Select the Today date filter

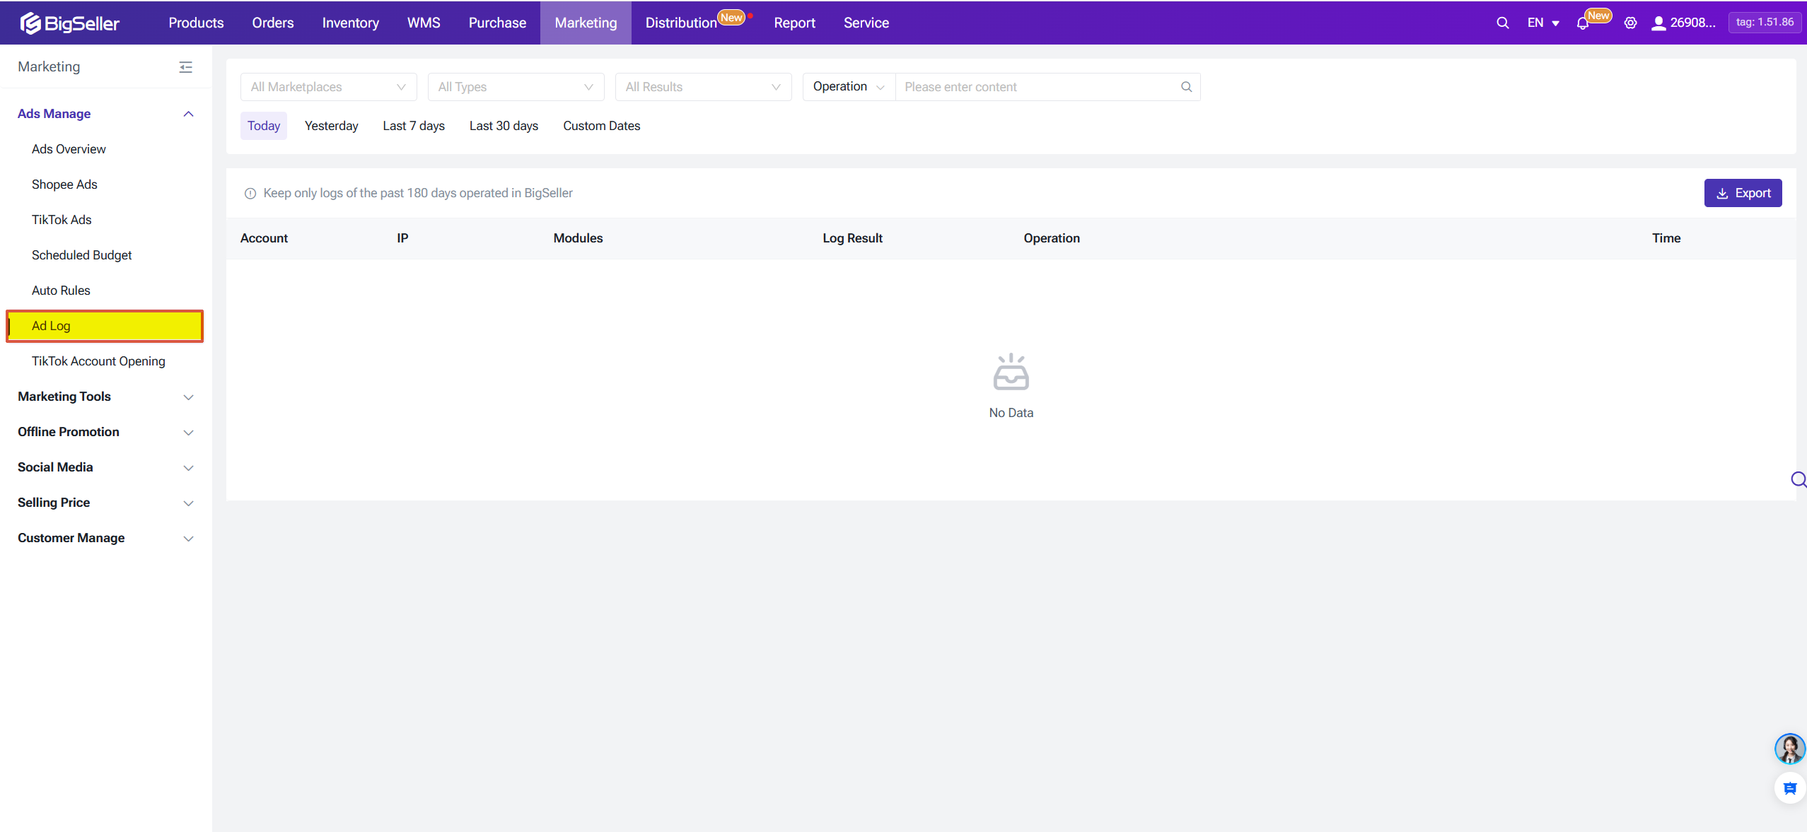[263, 126]
